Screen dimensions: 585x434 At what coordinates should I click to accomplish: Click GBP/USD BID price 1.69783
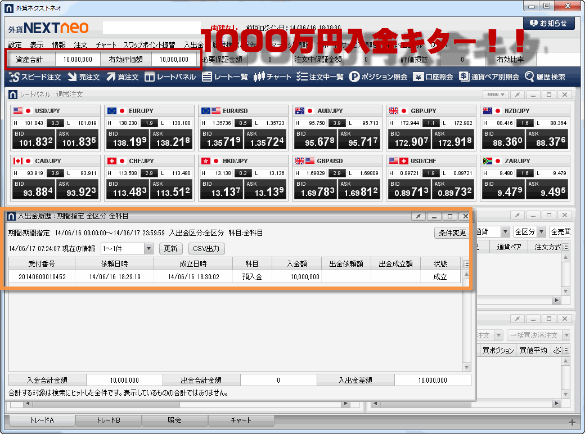pyautogui.click(x=316, y=189)
